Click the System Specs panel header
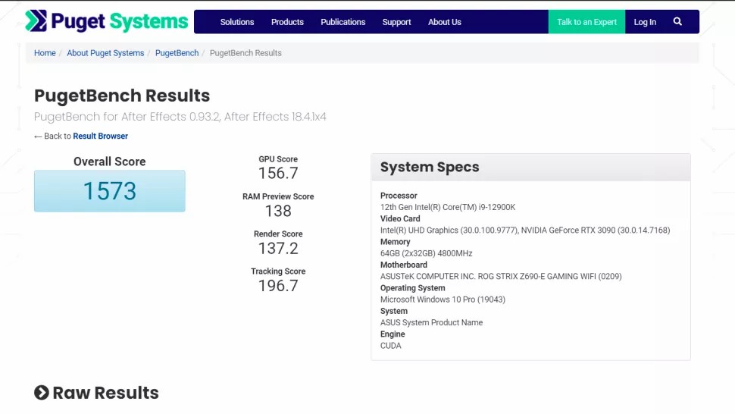Image resolution: width=735 pixels, height=414 pixels. tap(530, 168)
